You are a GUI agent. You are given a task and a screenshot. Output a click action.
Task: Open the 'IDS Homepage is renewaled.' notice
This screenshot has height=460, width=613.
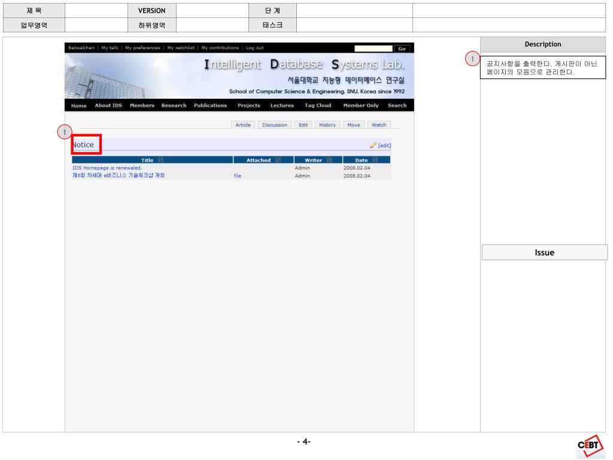click(107, 168)
